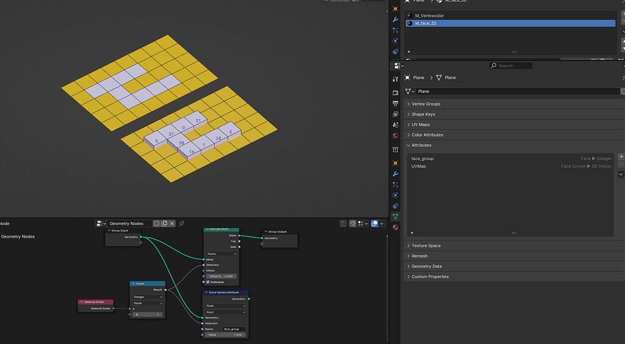Open Particles tab in lower properties panel
Viewport: 625px width, 344px height.
point(396,185)
